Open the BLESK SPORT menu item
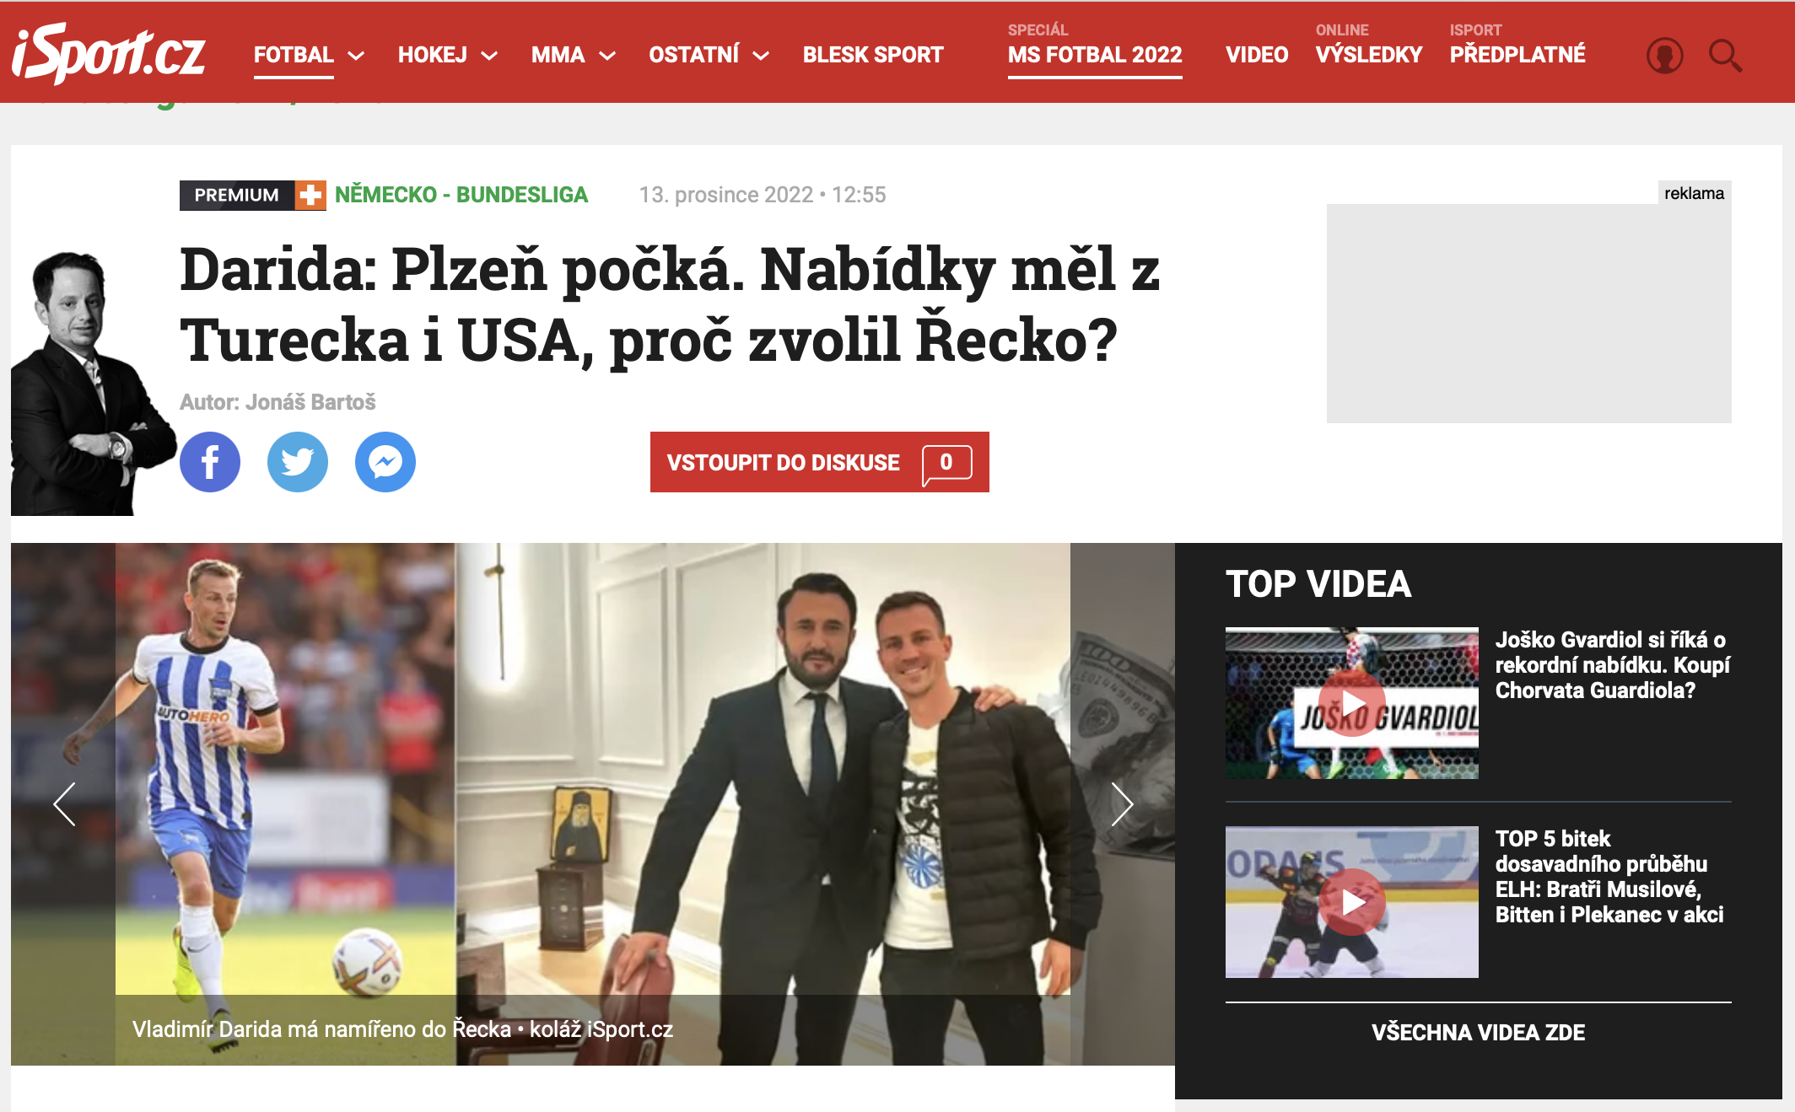 [x=873, y=55]
